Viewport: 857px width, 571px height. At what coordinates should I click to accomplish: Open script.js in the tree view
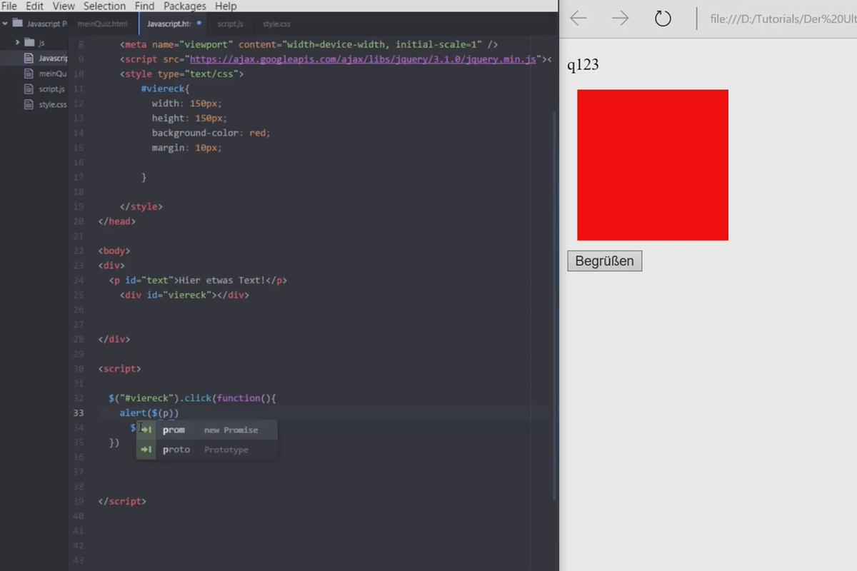[51, 89]
